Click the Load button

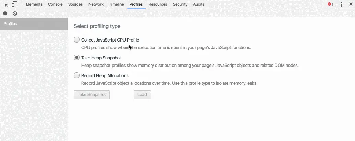click(142, 95)
